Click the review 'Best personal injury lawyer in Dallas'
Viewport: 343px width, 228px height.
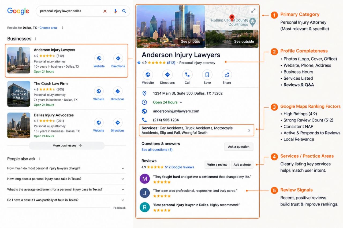[x=196, y=205]
